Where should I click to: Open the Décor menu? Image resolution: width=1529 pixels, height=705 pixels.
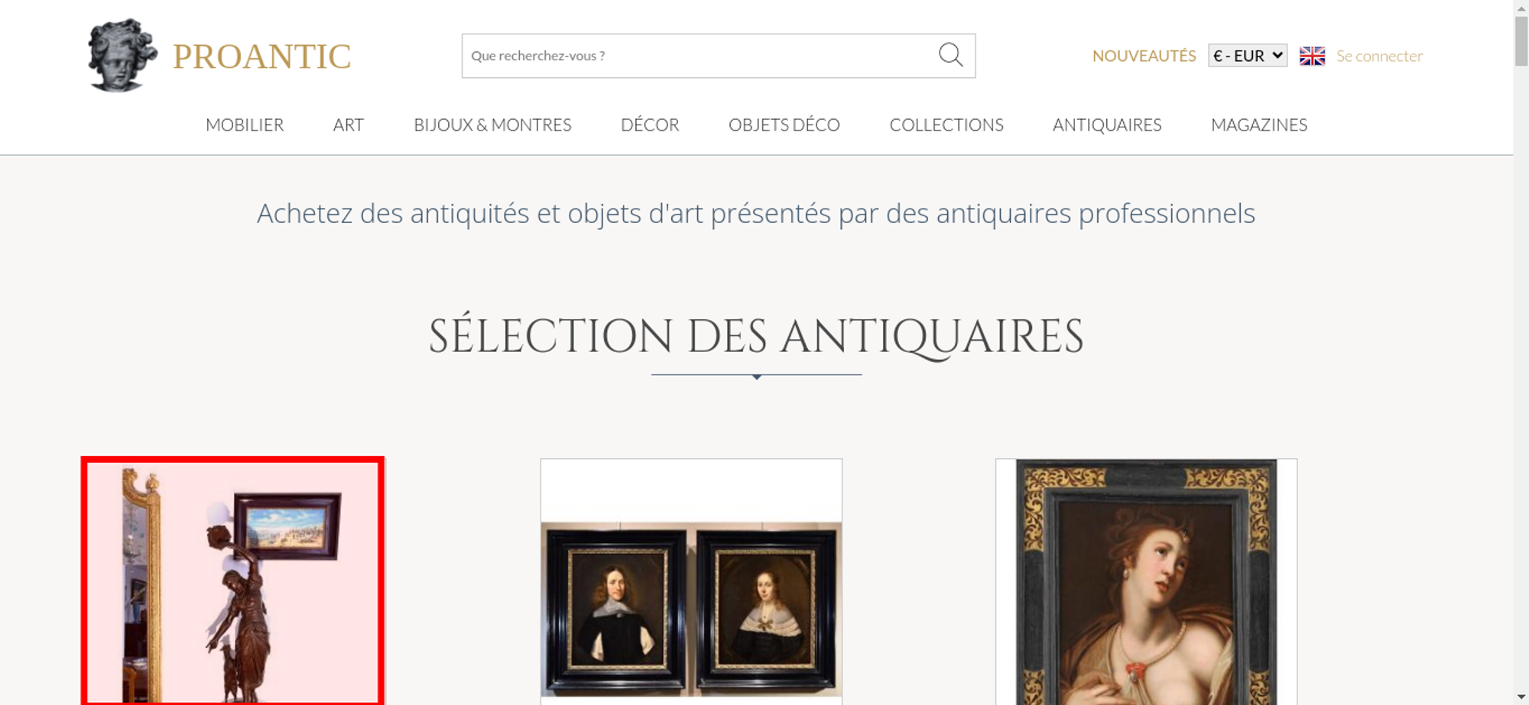point(650,125)
